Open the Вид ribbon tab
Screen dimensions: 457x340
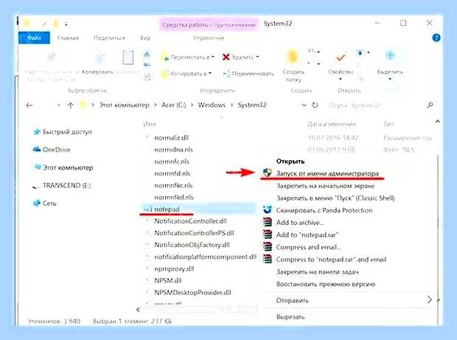click(145, 38)
